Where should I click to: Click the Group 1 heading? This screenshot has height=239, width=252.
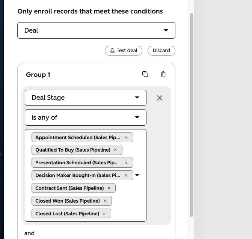point(38,75)
